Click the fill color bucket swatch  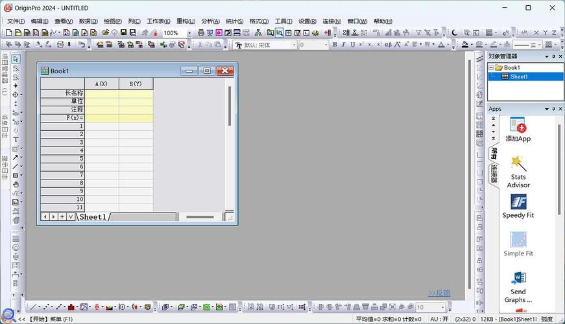pos(465,45)
